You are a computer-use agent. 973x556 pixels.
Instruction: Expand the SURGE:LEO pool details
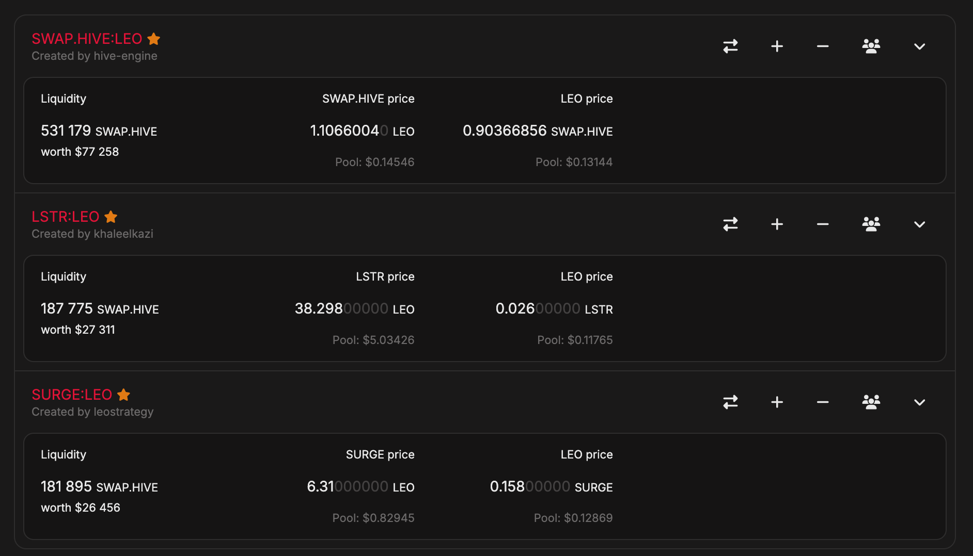[x=919, y=402]
